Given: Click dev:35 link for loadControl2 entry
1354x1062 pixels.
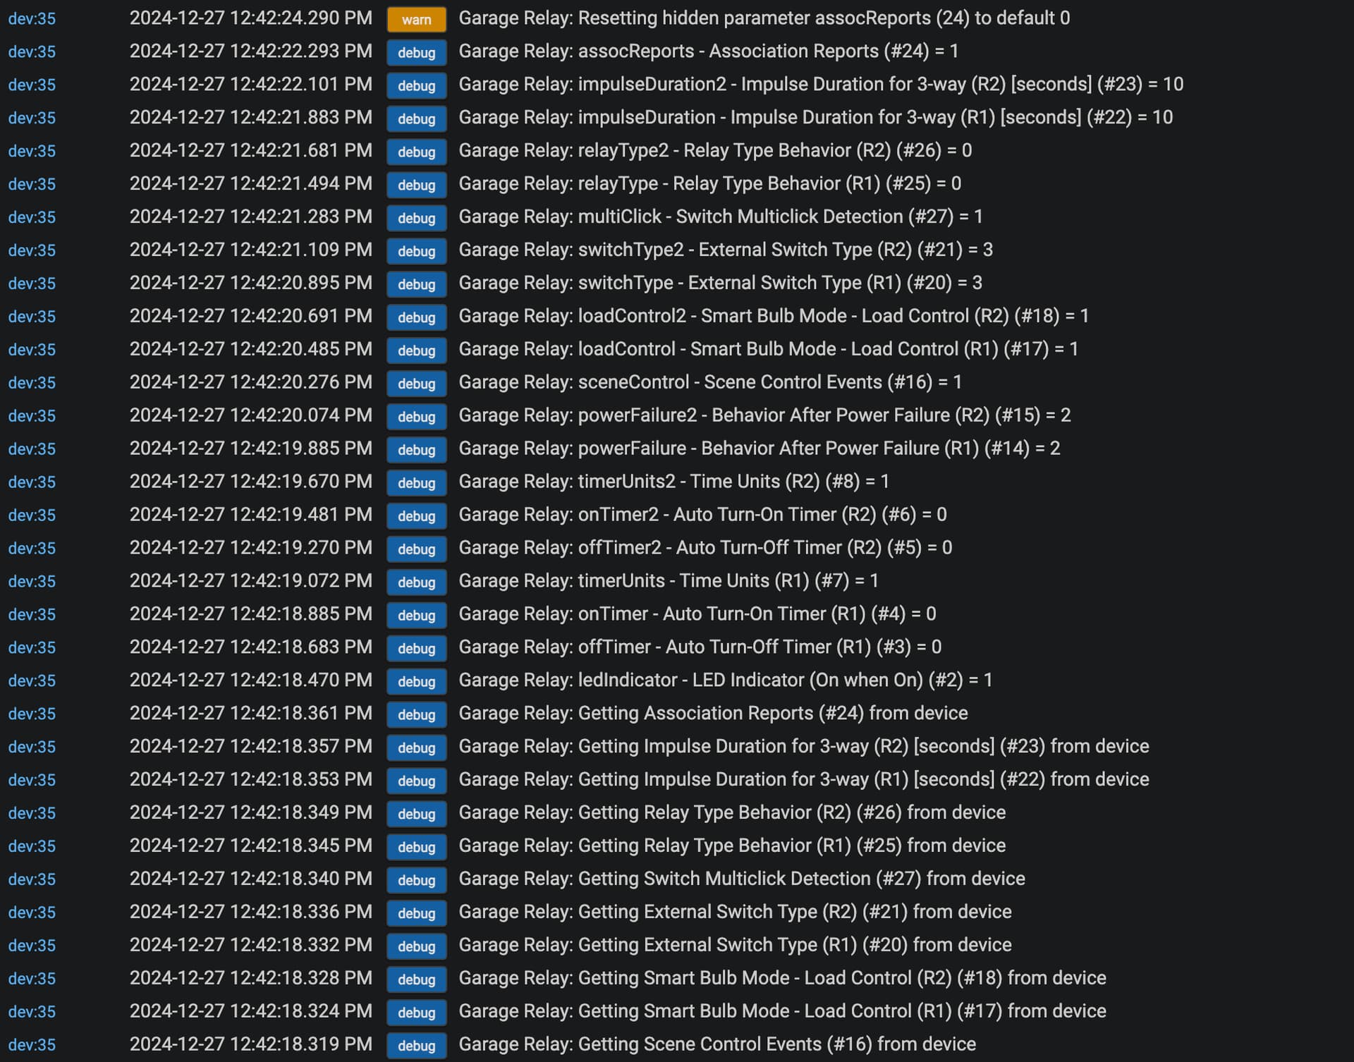Looking at the screenshot, I should click(32, 317).
